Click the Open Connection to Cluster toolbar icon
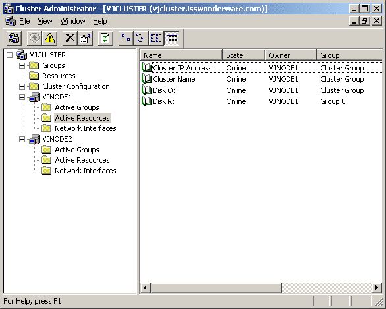386x309 pixels. click(x=14, y=38)
